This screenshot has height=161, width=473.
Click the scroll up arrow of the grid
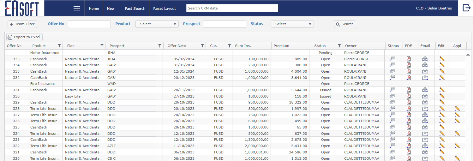pyautogui.click(x=468, y=55)
